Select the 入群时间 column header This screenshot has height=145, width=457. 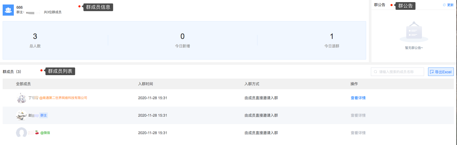pyautogui.click(x=146, y=84)
